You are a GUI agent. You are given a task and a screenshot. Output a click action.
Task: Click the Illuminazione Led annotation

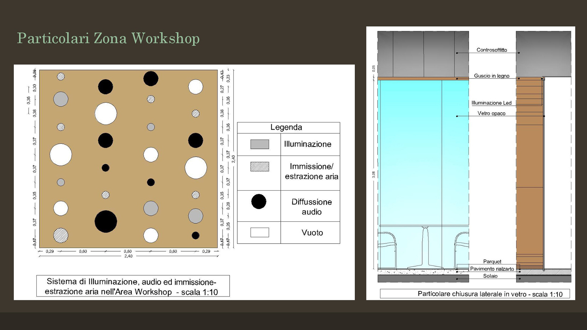(491, 103)
